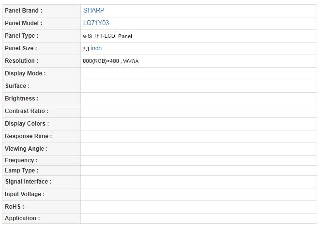This screenshot has height=228, width=321.
Task: Select the Signal Interface label
Action: point(28,182)
